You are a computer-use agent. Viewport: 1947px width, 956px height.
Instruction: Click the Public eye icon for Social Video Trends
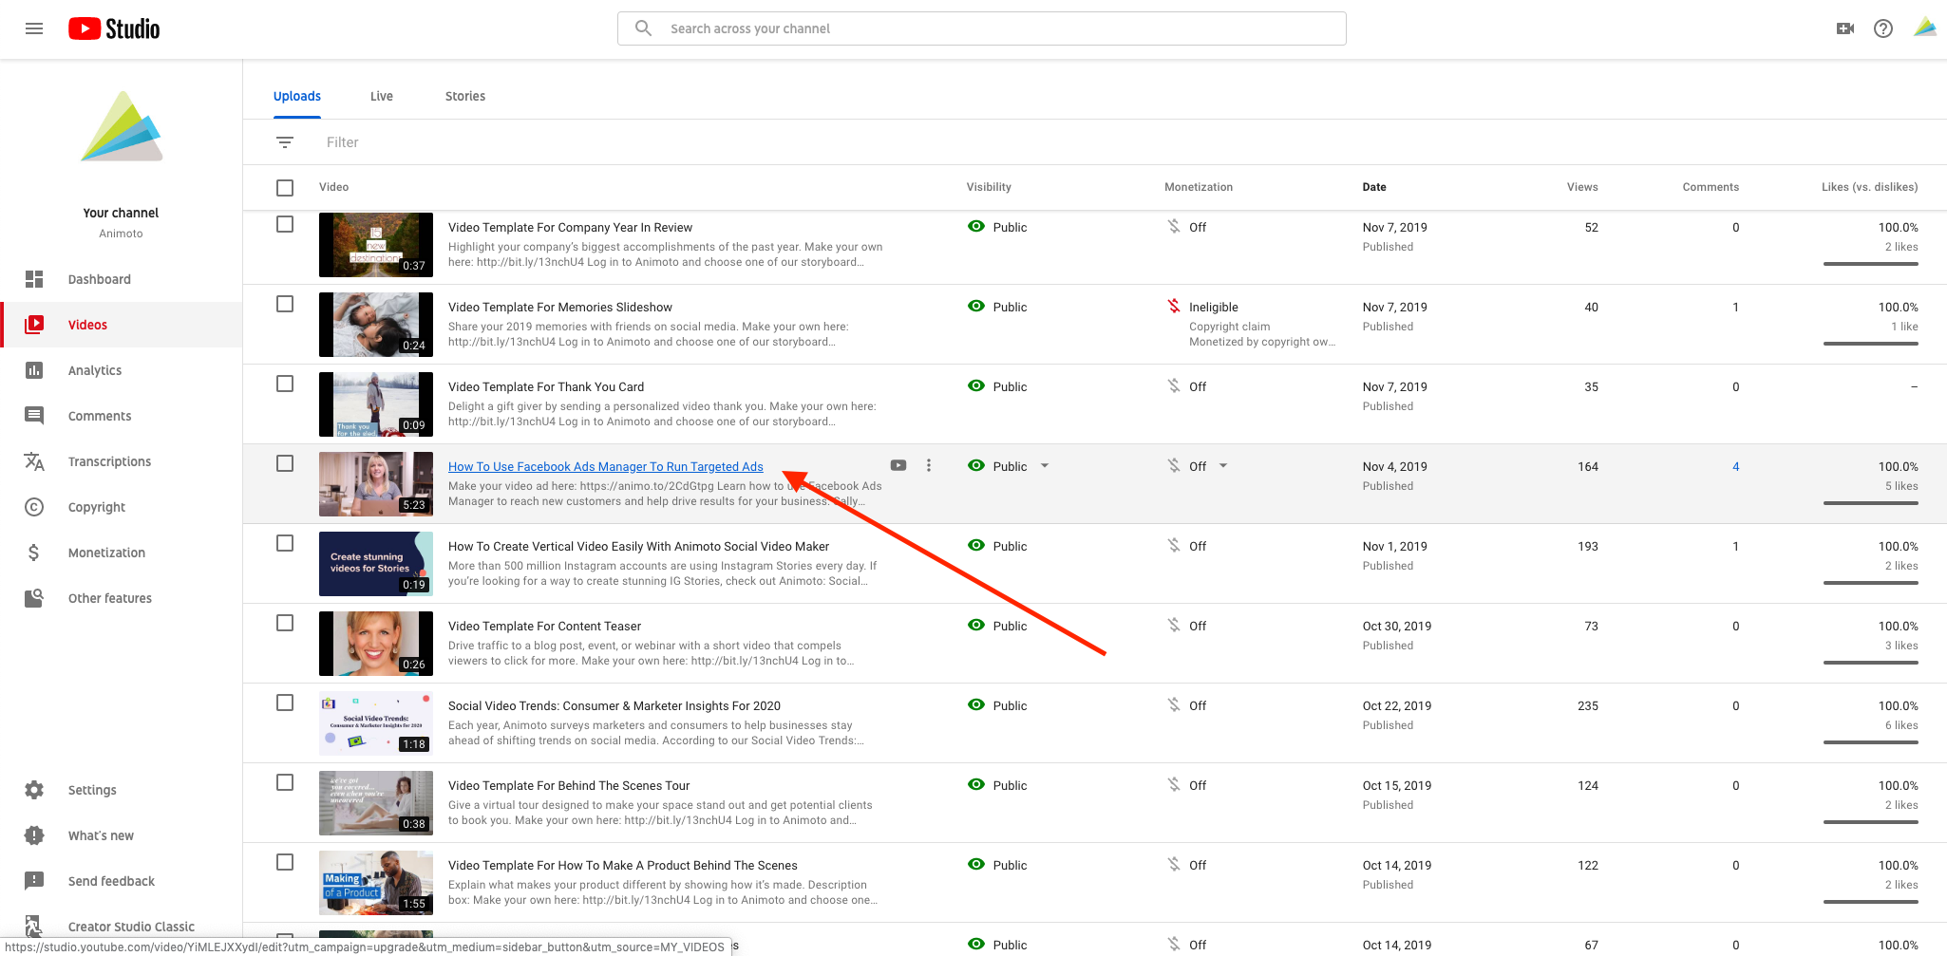tap(975, 704)
